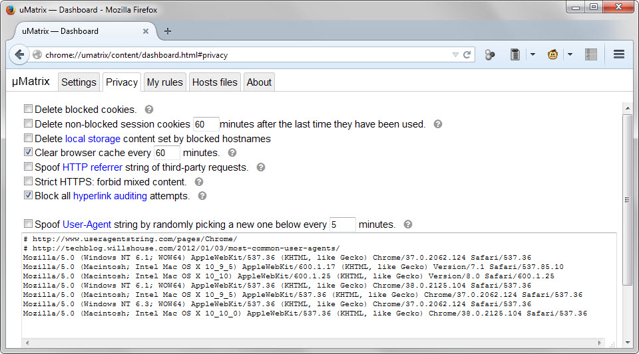
Task: Open the URL history dropdown arrow
Action: click(x=455, y=54)
